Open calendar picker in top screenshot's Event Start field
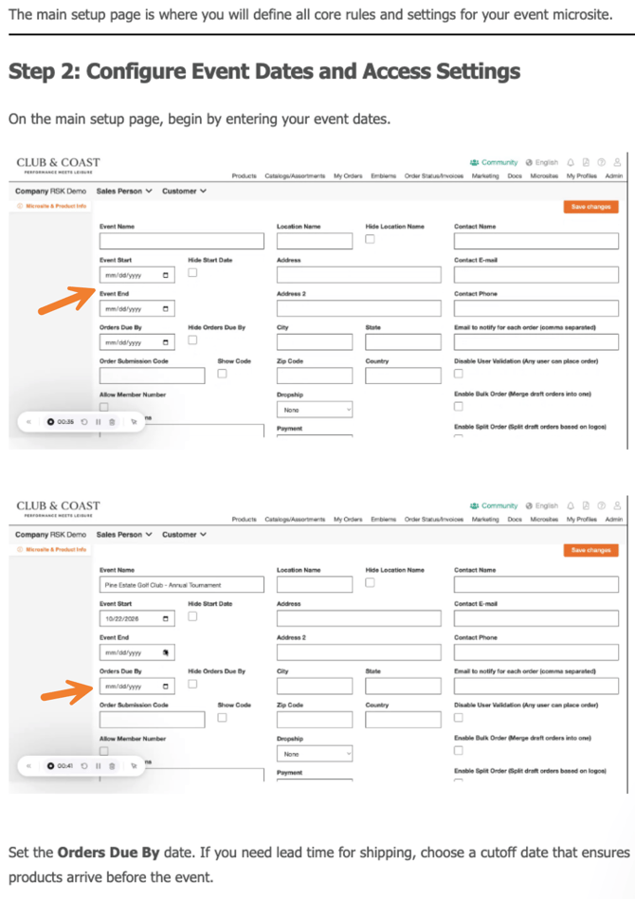 [167, 275]
